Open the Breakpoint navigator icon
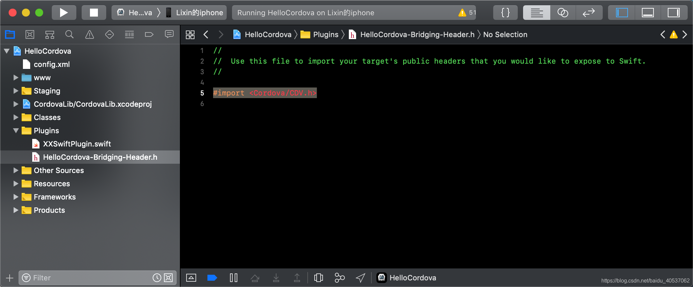This screenshot has width=693, height=287. pyautogui.click(x=149, y=34)
